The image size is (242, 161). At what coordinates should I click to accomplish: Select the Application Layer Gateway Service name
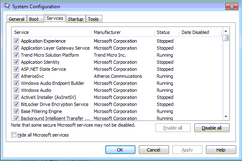(x=55, y=48)
